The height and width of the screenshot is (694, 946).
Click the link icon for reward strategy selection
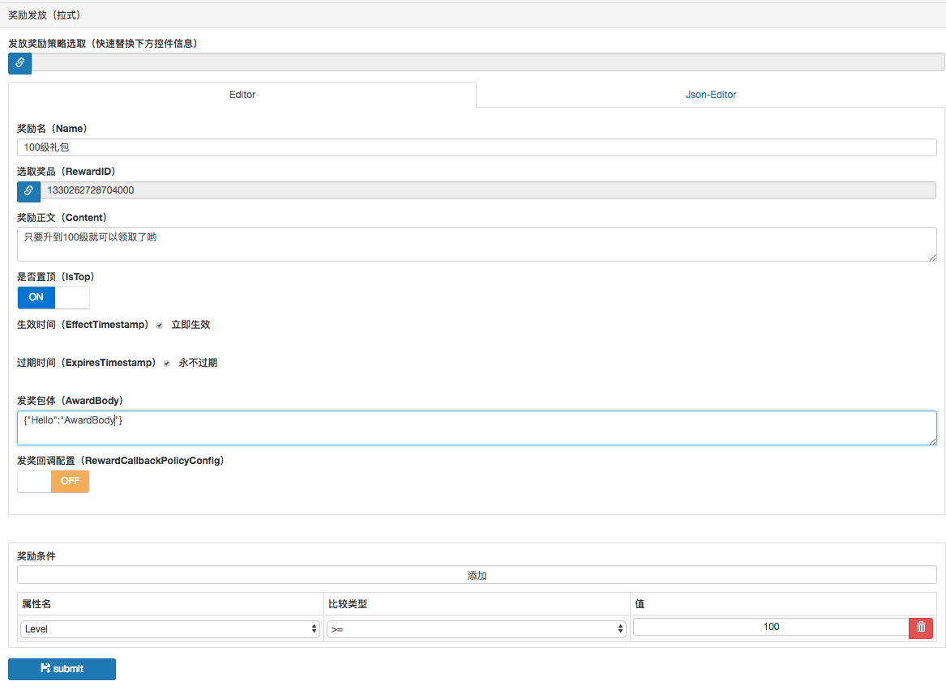19,63
